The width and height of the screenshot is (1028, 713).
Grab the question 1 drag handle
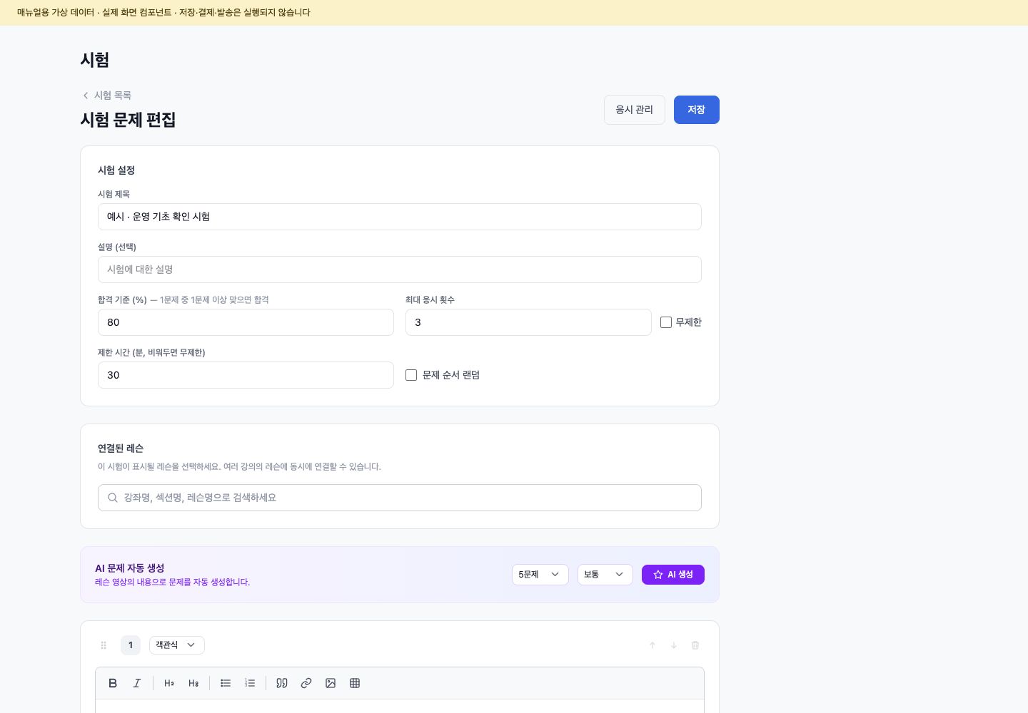[x=104, y=645]
